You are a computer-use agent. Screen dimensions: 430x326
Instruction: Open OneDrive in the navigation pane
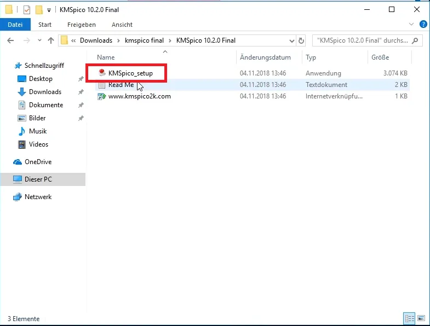tap(38, 162)
